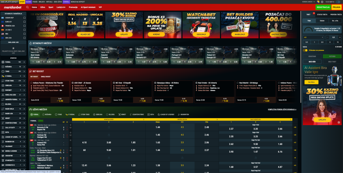
Task: Open Promocije in main navigation
Action: (73, 7)
